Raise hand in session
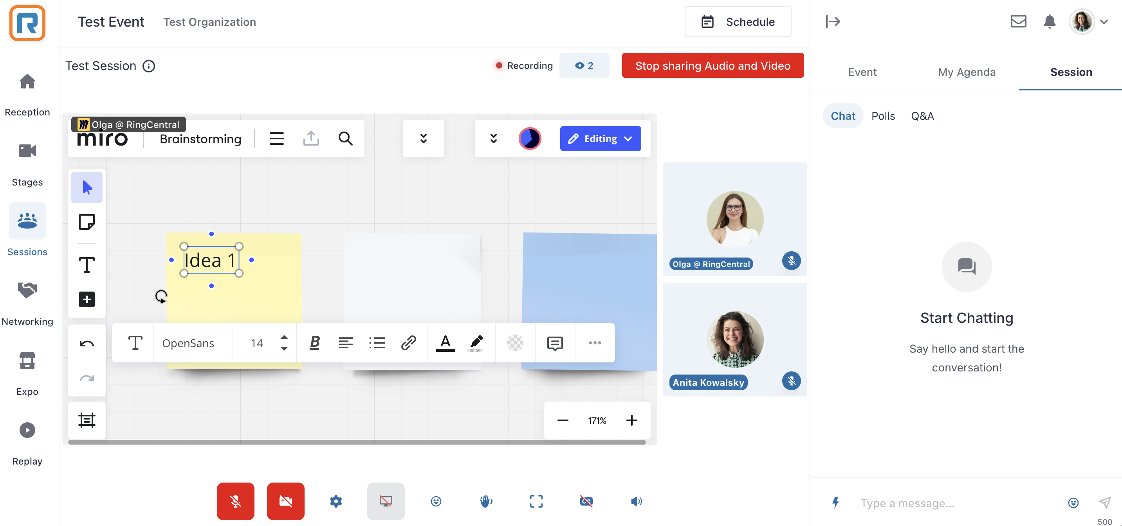The height and width of the screenshot is (526, 1122). coord(486,501)
